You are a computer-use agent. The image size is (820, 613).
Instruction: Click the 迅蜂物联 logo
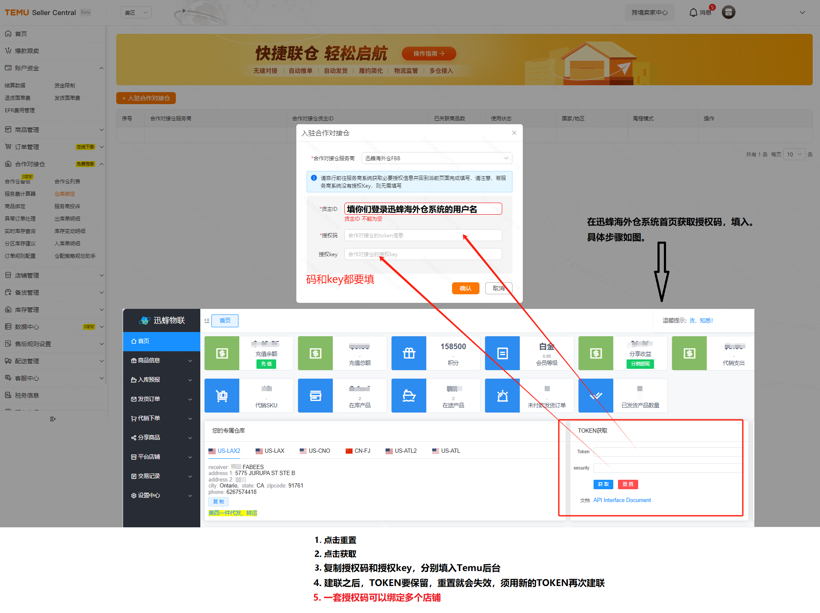[x=162, y=320]
